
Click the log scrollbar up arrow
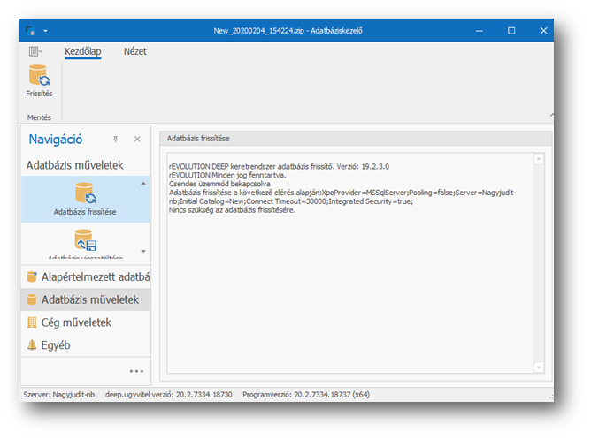[x=540, y=159]
